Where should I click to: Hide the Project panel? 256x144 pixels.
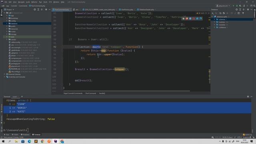click(x=50, y=10)
